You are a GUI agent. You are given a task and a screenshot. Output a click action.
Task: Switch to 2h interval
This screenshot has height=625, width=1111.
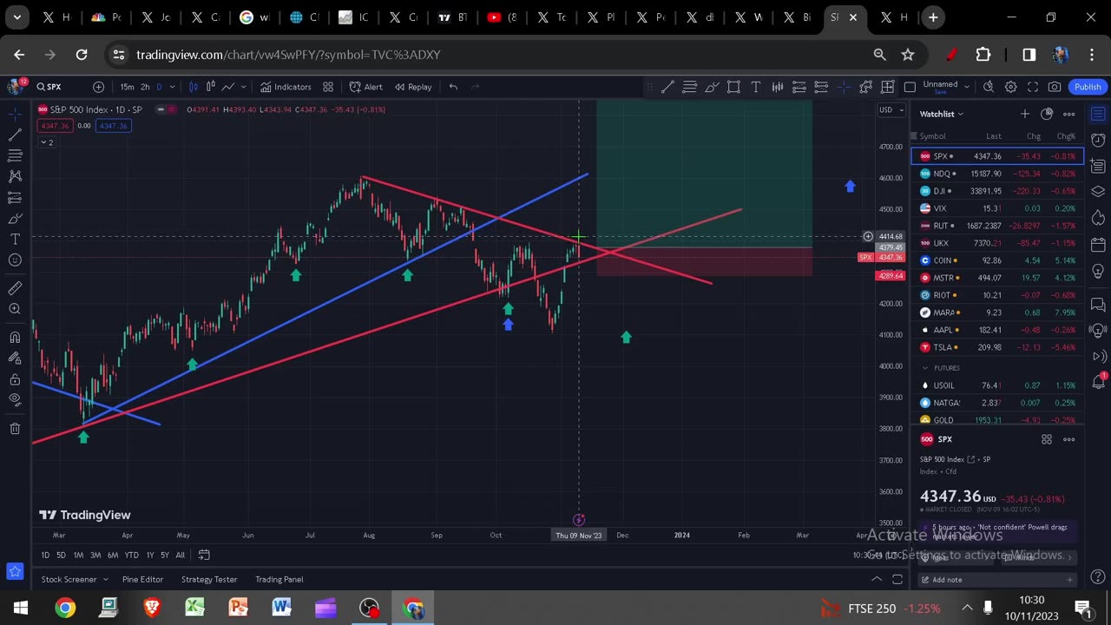(145, 87)
